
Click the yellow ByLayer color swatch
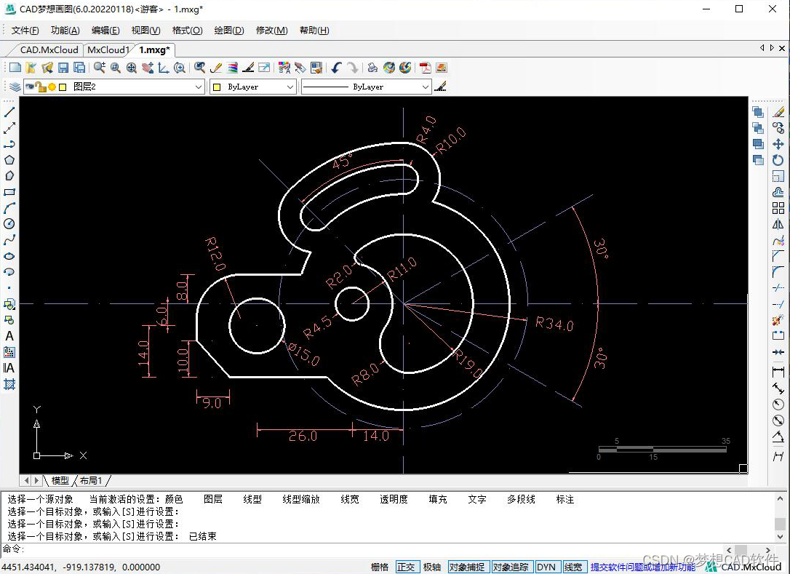[217, 87]
